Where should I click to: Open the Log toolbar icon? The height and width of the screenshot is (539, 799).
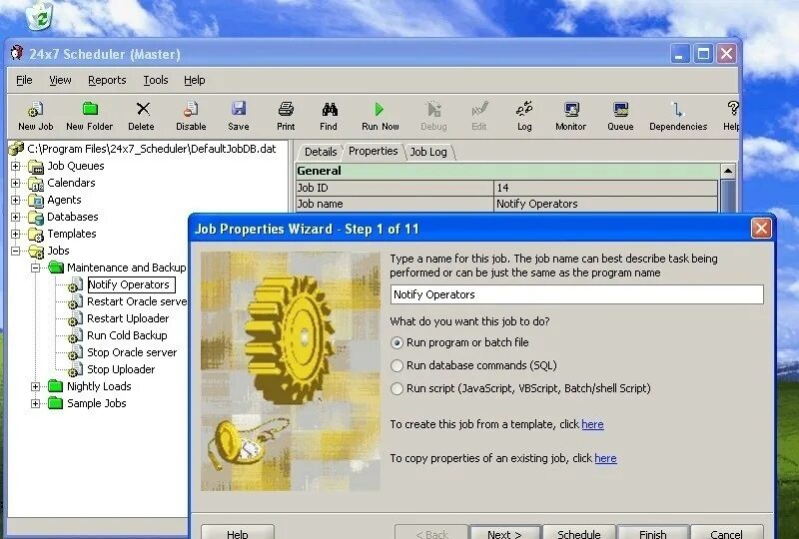[524, 109]
